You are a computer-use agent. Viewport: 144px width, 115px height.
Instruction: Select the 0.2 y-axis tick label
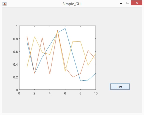pyautogui.click(x=15, y=77)
